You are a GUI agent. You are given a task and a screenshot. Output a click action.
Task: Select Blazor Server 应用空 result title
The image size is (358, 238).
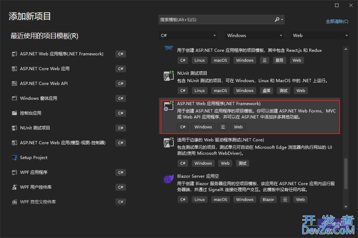click(x=198, y=176)
